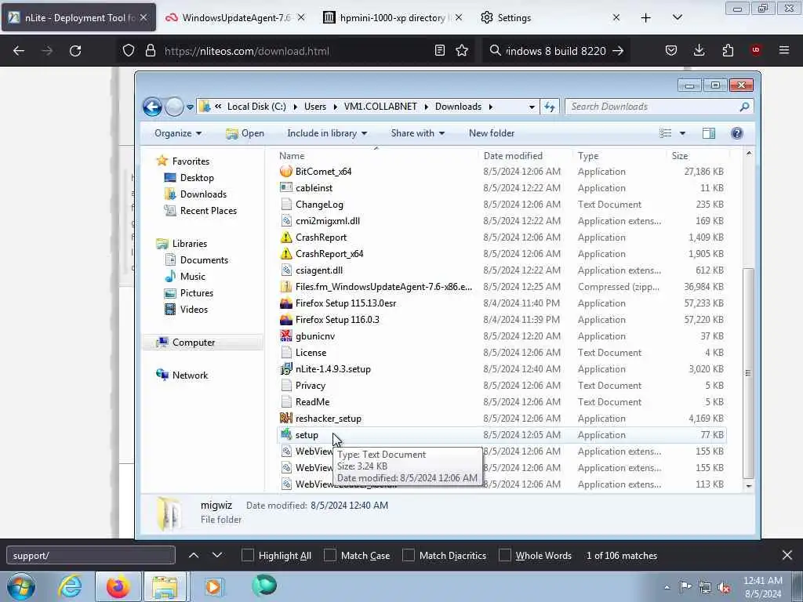Viewport: 803px width, 602px height.
Task: Click Explorer back navigation button
Action: coord(152,107)
